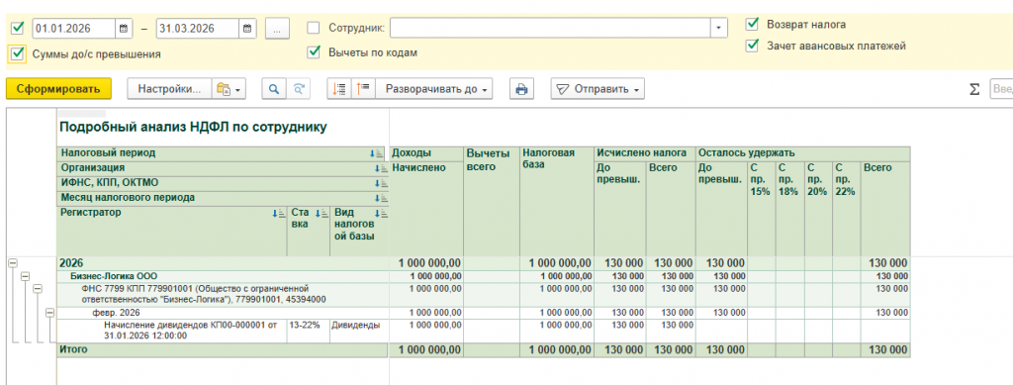Collapse the ФНС 7799 КПП group
This screenshot has width=1013, height=385.
pos(38,288)
